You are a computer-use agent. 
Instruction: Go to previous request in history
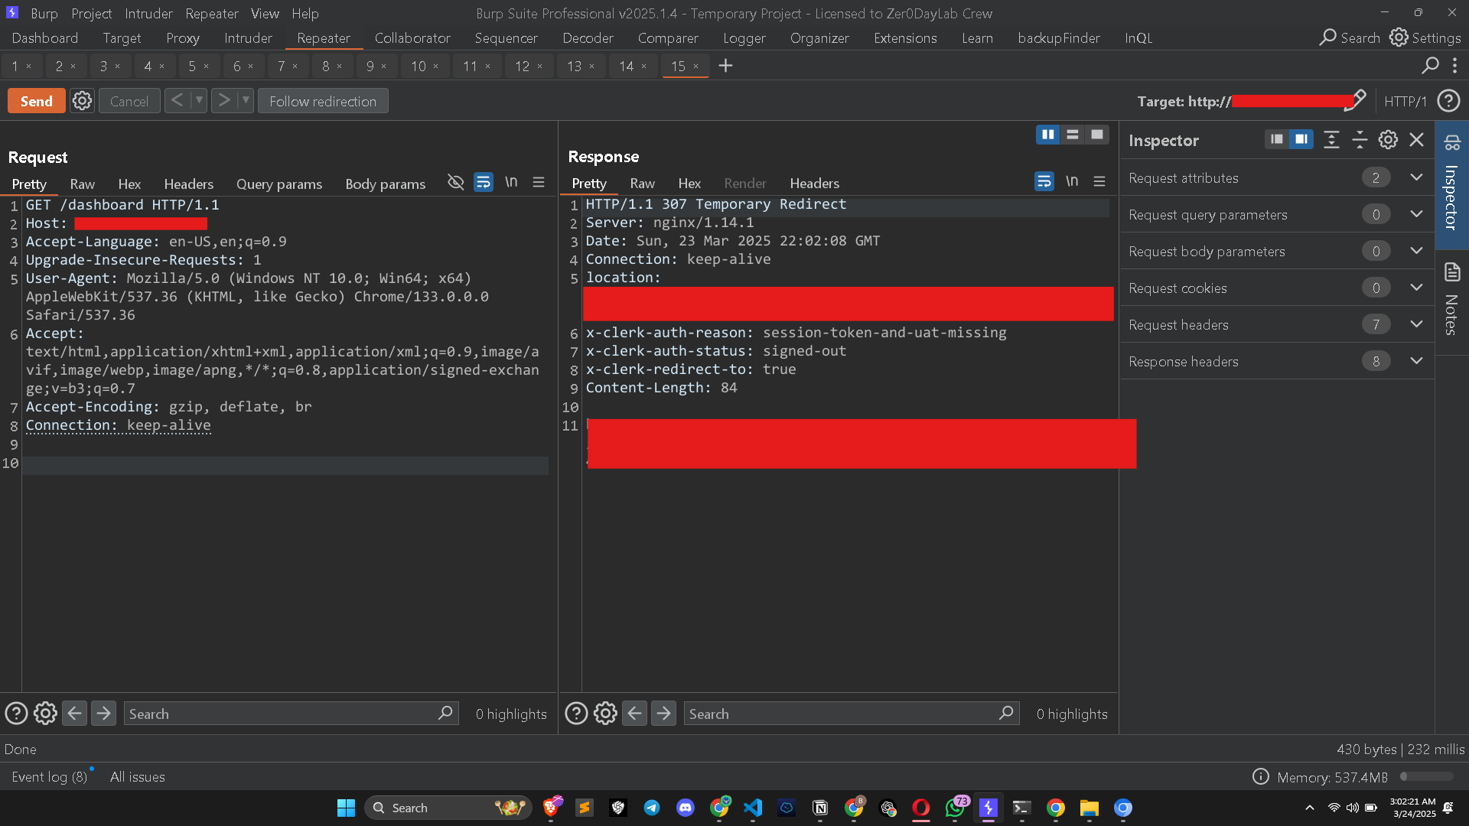point(177,100)
